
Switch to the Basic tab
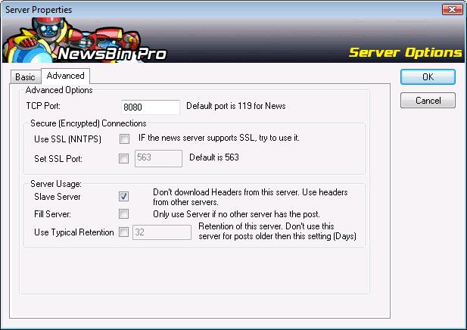tap(26, 76)
